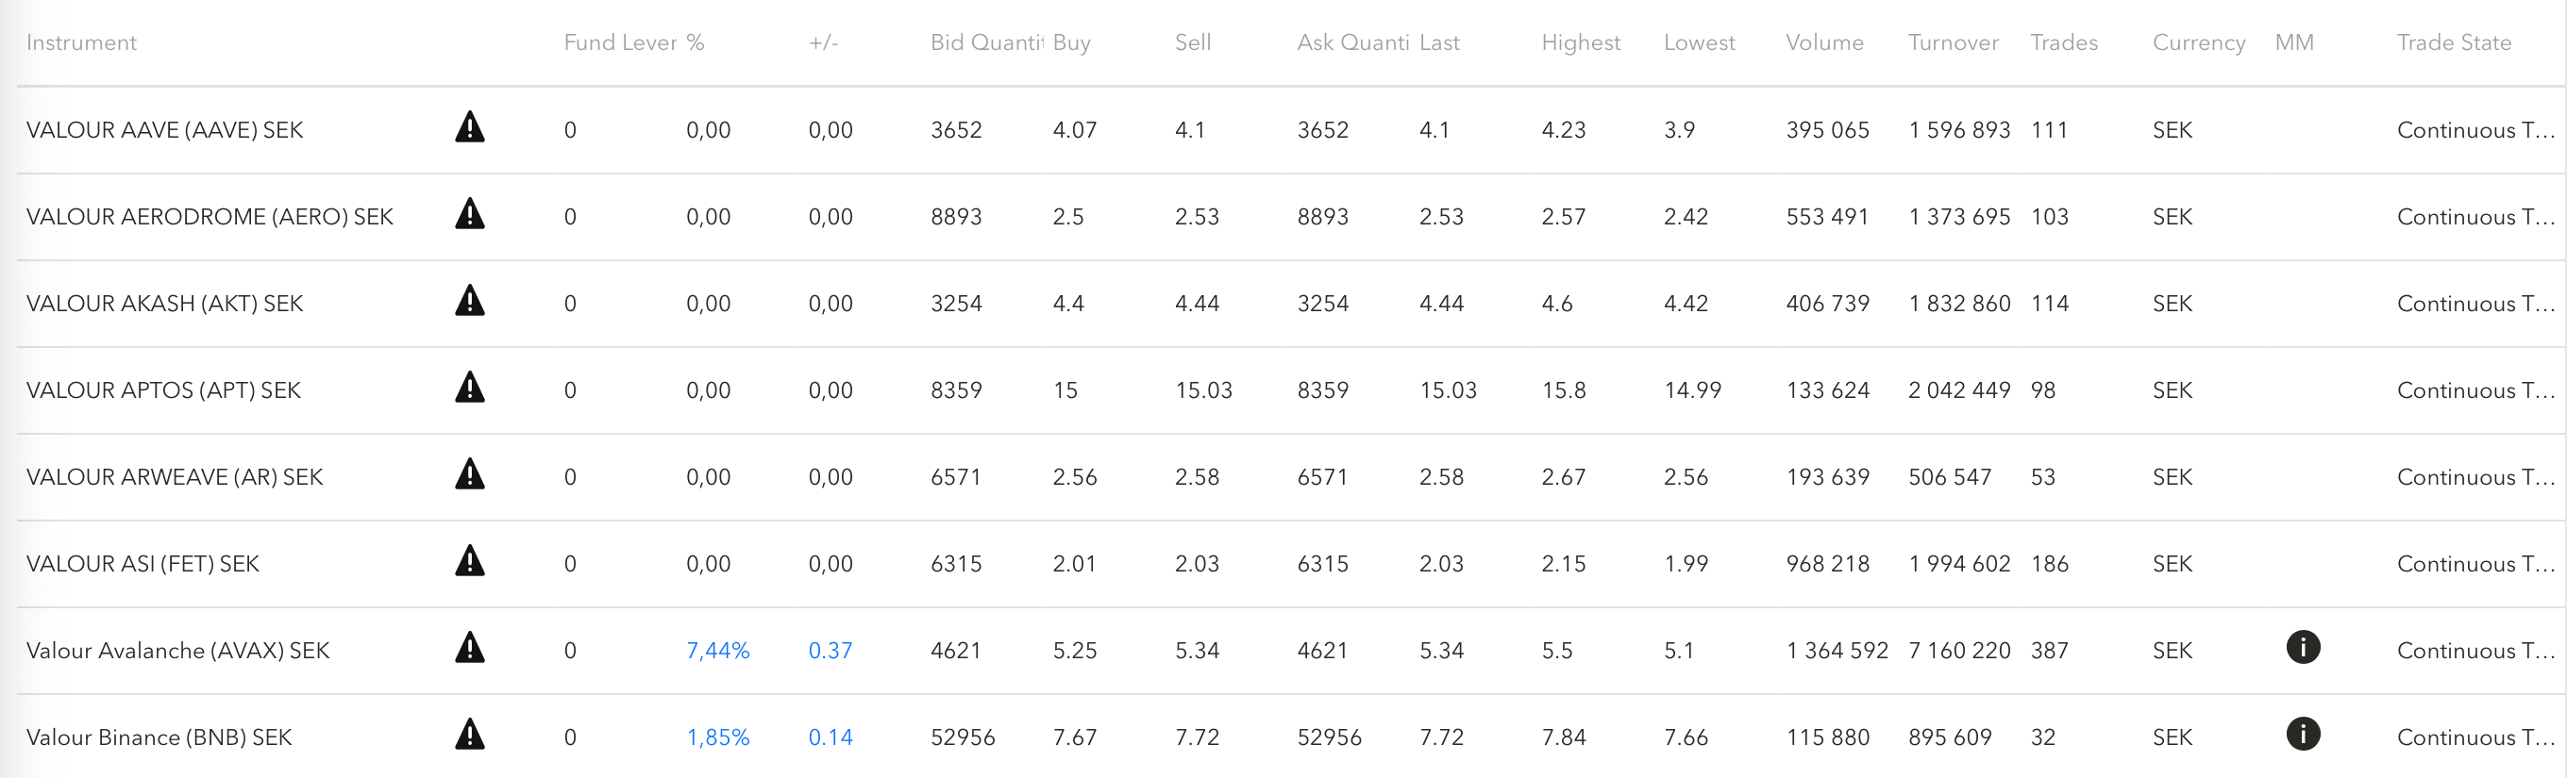Click the warning icon for VALOUR ARWEAVE
This screenshot has width=2567, height=778.
tap(469, 475)
